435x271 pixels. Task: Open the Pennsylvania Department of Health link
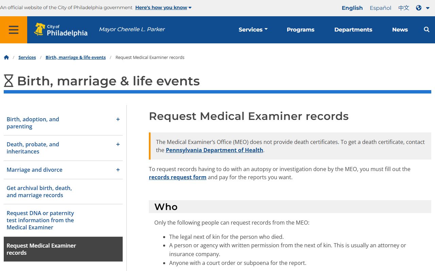pos(214,150)
